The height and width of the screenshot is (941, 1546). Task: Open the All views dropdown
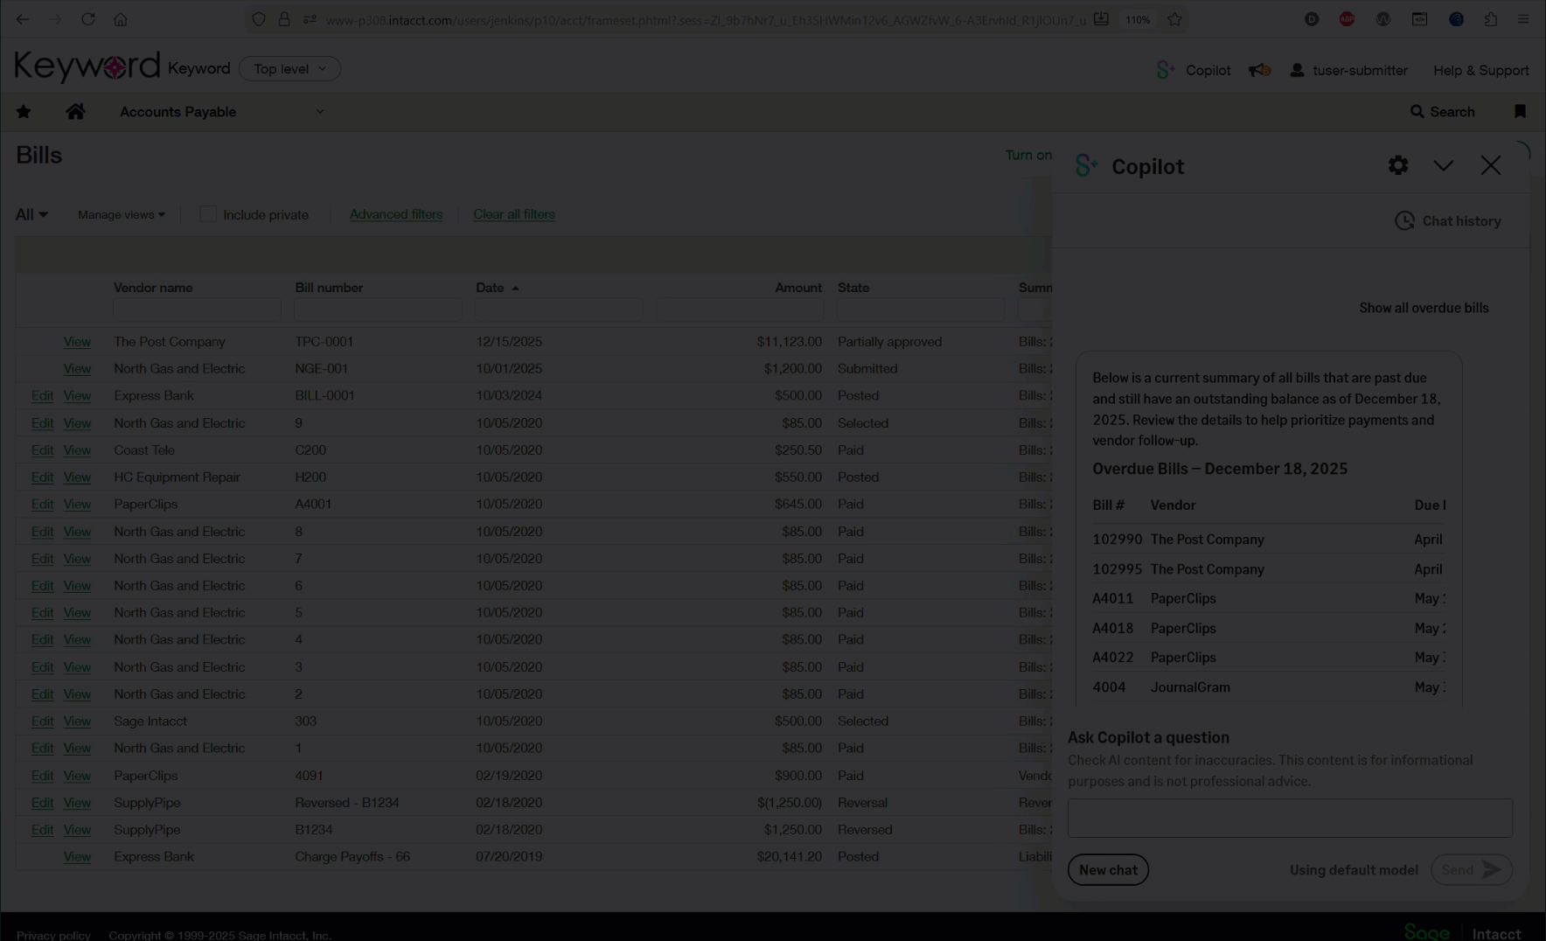pyautogui.click(x=31, y=214)
